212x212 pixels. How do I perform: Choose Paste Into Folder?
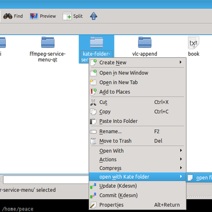click(x=137, y=121)
